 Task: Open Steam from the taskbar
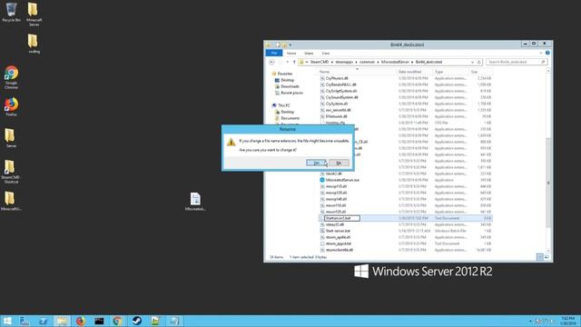[x=137, y=321]
